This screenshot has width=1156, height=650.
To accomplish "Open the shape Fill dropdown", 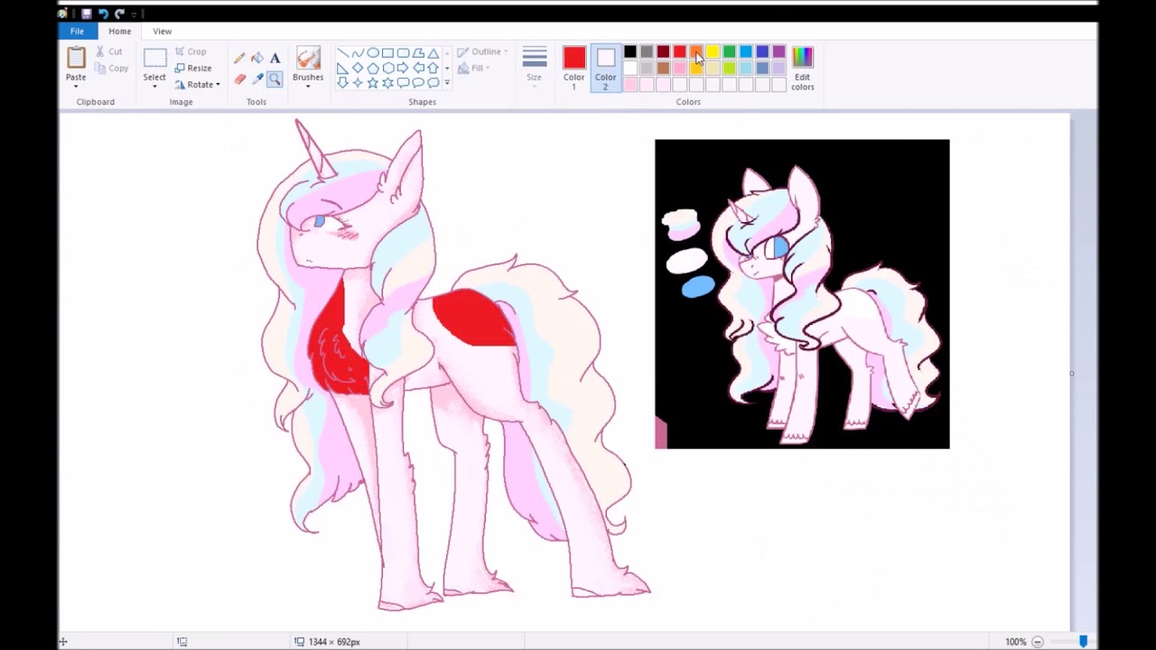I will (x=474, y=68).
